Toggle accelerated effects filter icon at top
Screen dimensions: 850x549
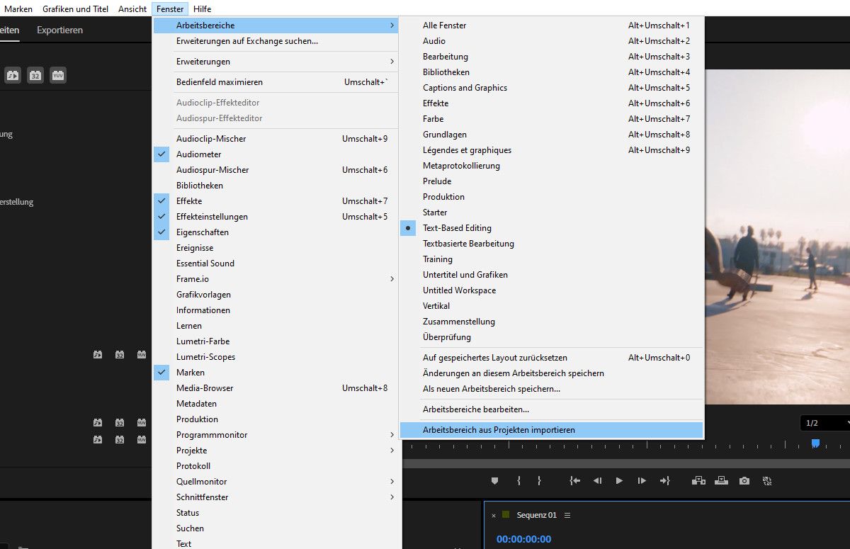pyautogui.click(x=12, y=75)
